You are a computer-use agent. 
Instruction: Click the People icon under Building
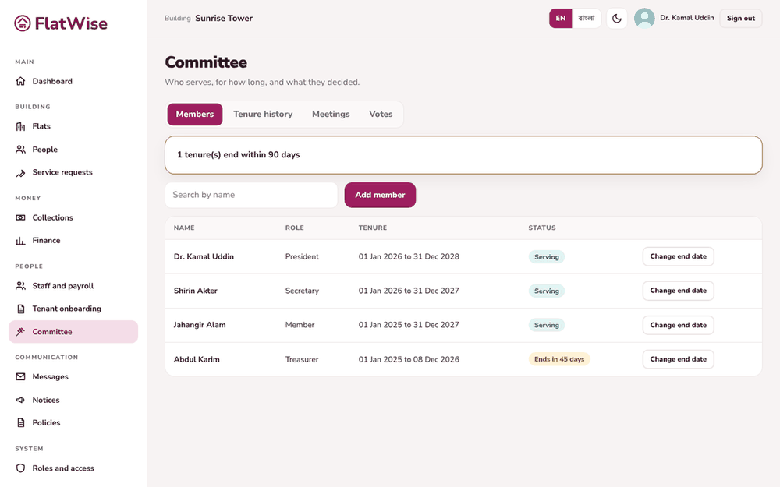20,149
